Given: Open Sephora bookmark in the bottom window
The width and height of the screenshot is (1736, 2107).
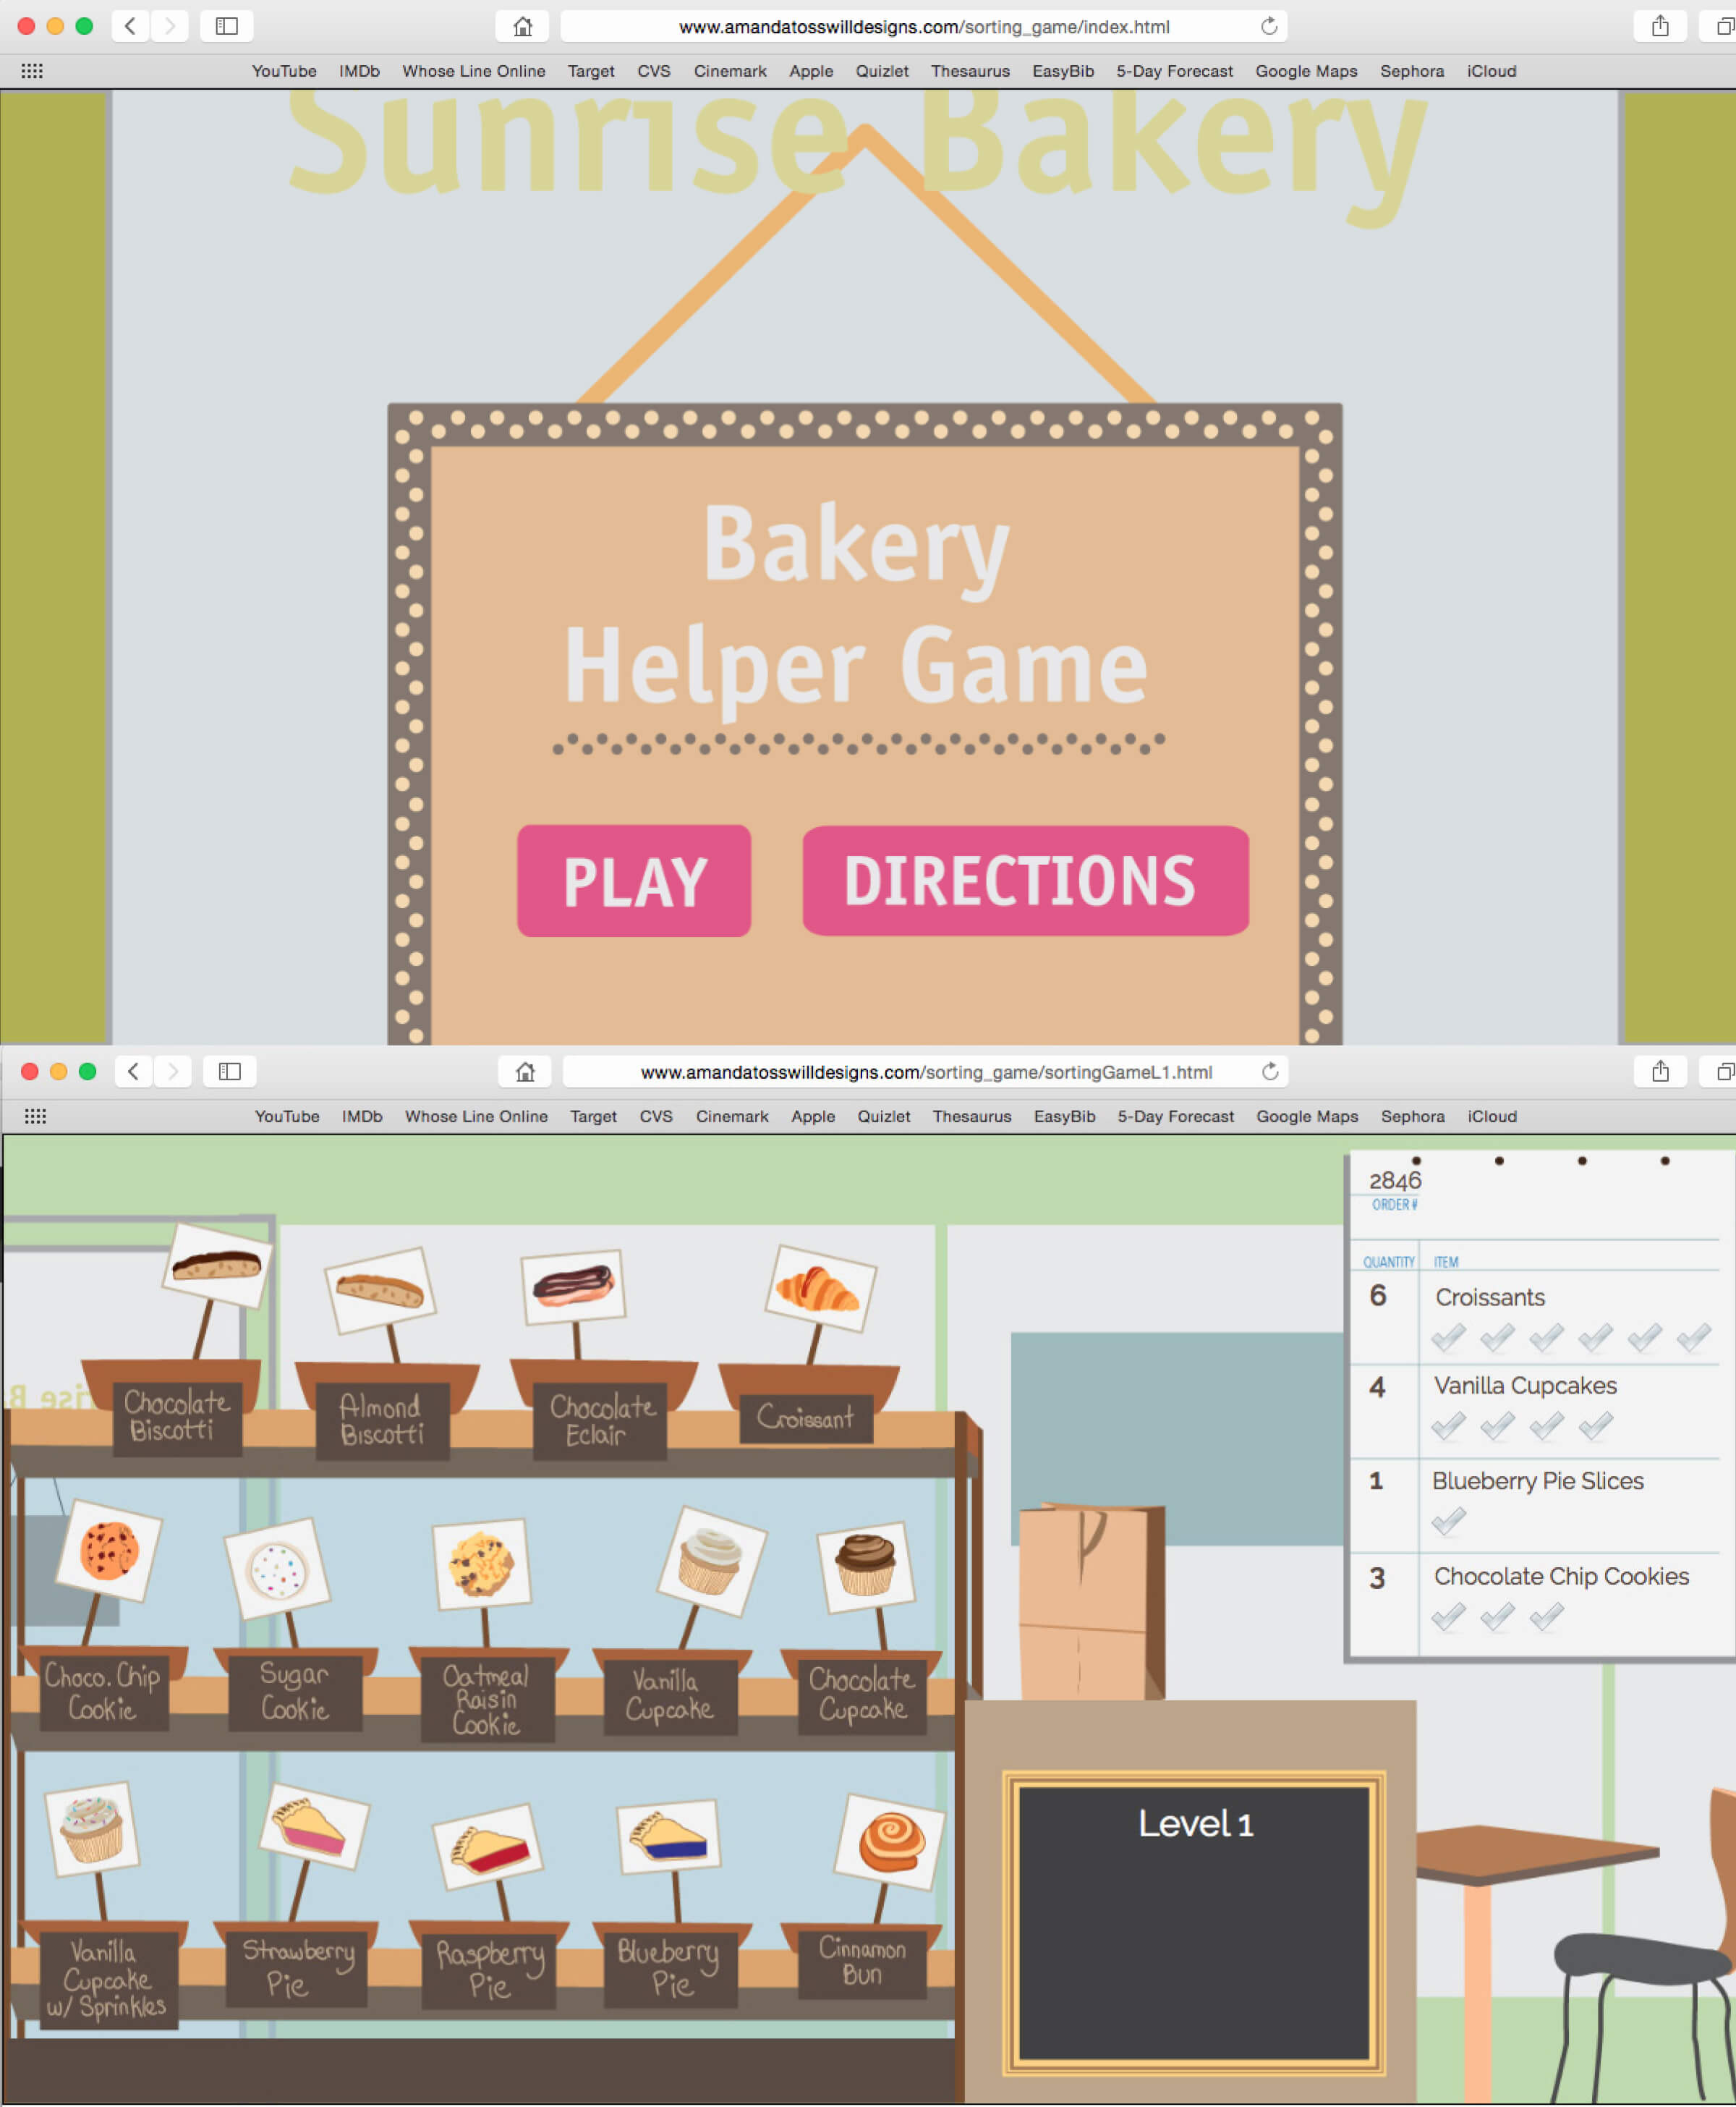Looking at the screenshot, I should click(x=1412, y=1116).
